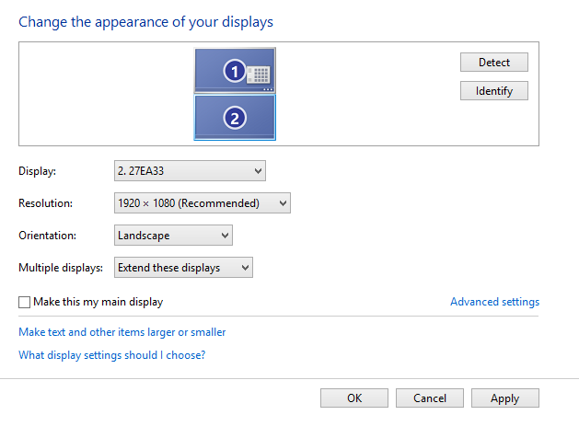Click the 'Resolution:' label text

click(45, 203)
